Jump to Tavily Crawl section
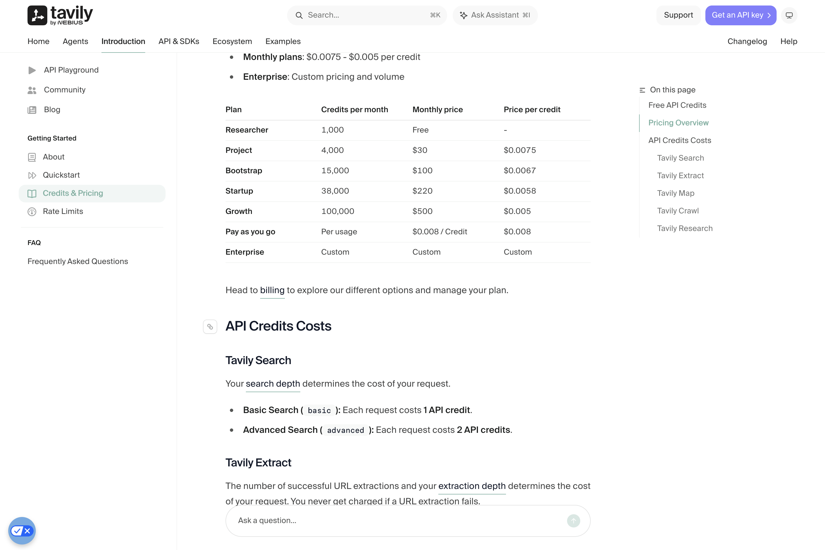The height and width of the screenshot is (550, 825). 678,211
